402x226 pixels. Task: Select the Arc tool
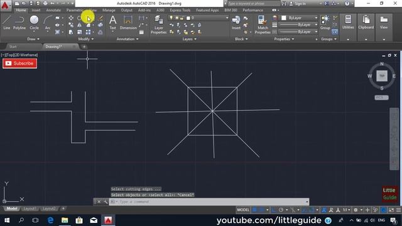(x=48, y=23)
